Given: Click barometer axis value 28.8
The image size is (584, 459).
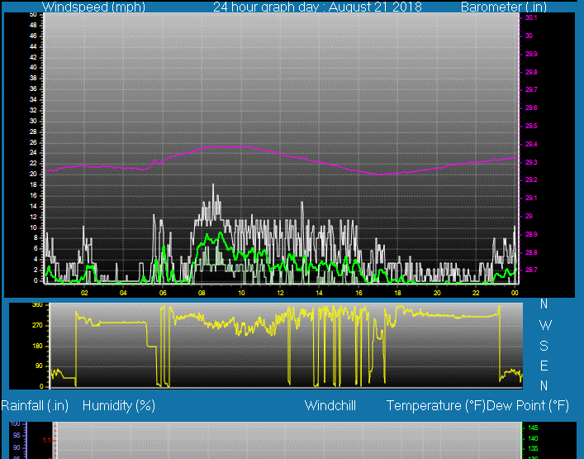Looking at the screenshot, I should tap(531, 252).
